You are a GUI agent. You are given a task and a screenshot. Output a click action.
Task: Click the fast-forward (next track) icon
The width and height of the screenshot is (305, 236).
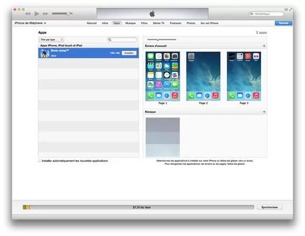click(46, 13)
